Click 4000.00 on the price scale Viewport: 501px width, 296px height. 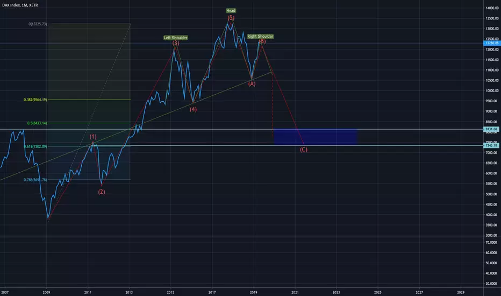tap(492, 215)
